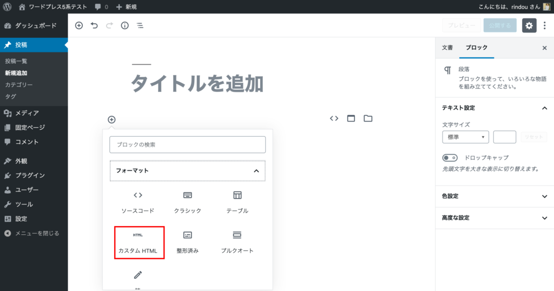The width and height of the screenshot is (554, 291).
Task: Open block navigation list icon
Action: (x=140, y=25)
